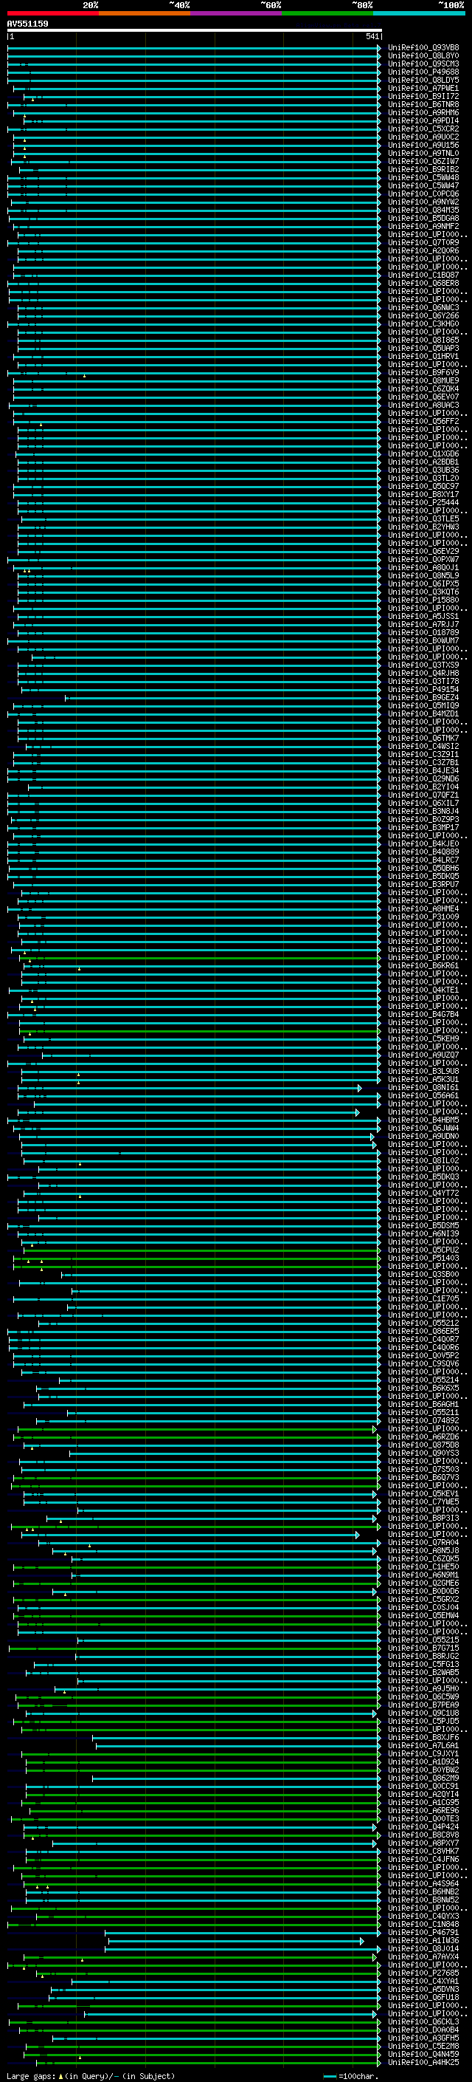Image resolution: width=472 pixels, height=2082 pixels.
Task: Click hit label UniRef100_B9II72
Action: (x=423, y=96)
